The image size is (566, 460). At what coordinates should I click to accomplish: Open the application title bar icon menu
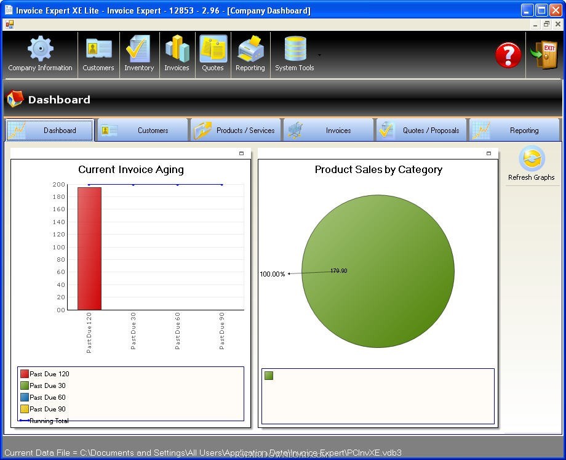[x=9, y=10]
